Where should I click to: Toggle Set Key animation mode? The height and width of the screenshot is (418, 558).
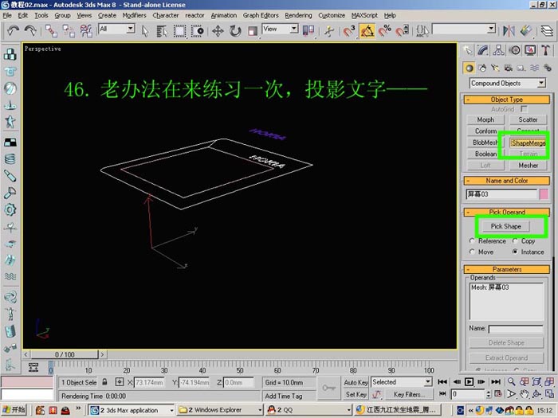click(x=356, y=394)
